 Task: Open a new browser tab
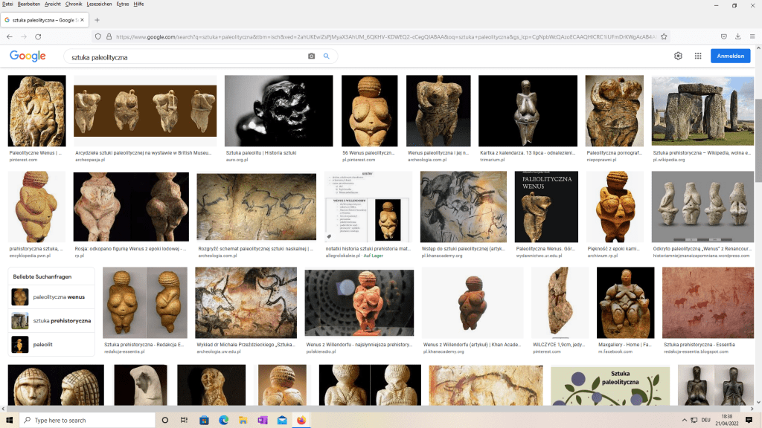[97, 20]
